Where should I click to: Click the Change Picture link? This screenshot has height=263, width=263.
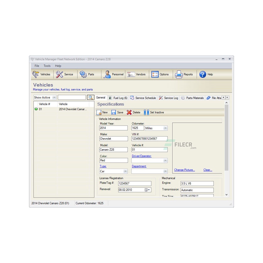pyautogui.click(x=184, y=170)
